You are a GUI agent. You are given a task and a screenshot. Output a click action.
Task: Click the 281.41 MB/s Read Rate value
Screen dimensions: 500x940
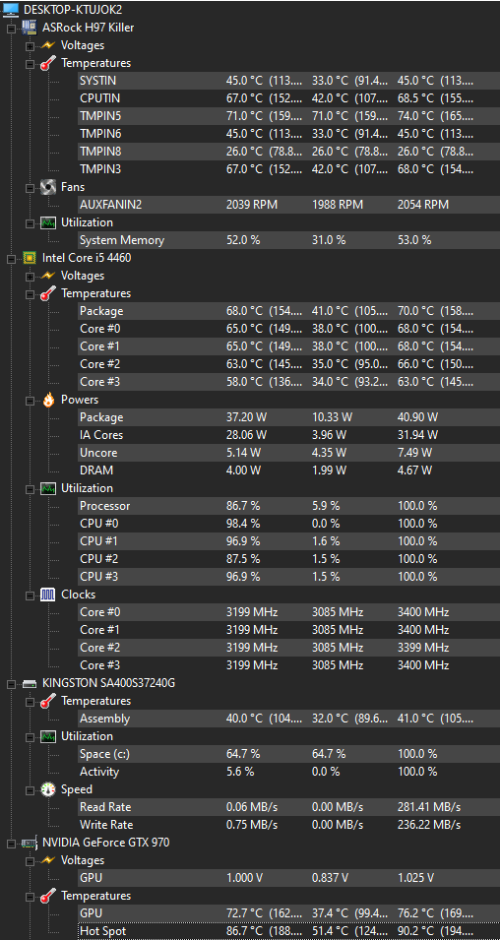tap(429, 807)
